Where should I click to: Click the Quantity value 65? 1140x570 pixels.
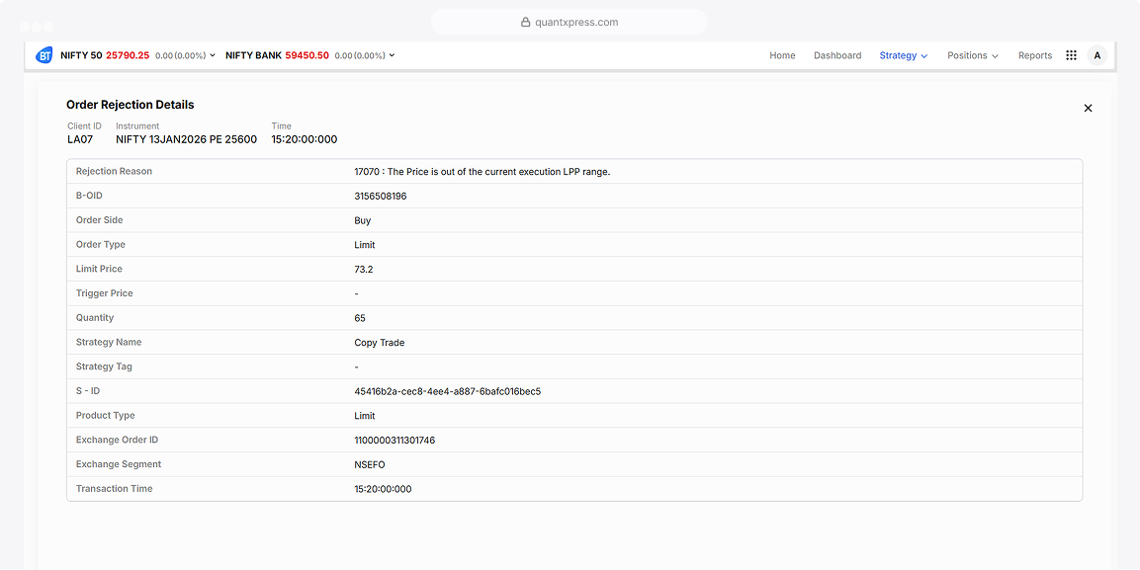(360, 318)
